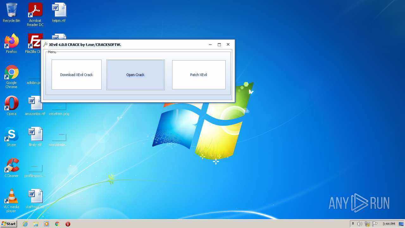Image resolution: width=405 pixels, height=228 pixels.
Task: Minimize the XEvil CRACK window
Action: click(210, 45)
